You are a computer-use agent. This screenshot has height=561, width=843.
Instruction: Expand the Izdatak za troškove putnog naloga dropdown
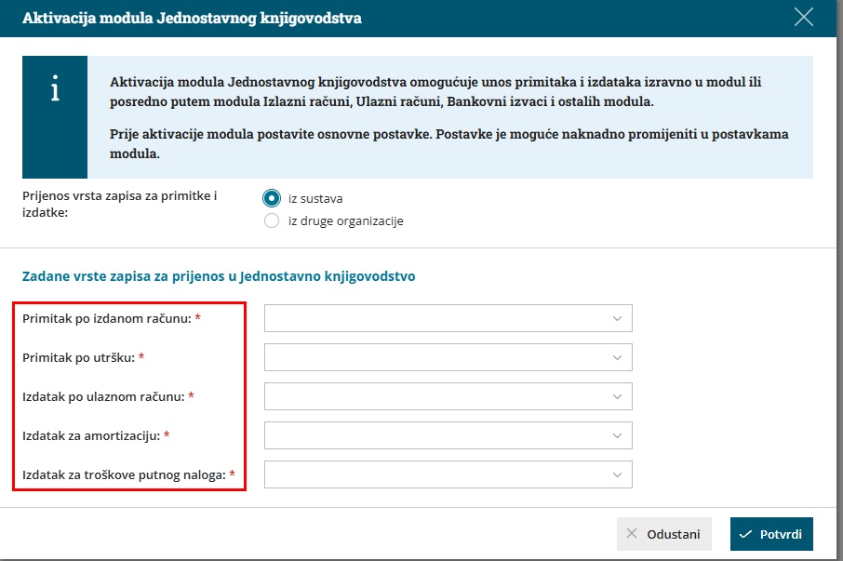coord(448,474)
